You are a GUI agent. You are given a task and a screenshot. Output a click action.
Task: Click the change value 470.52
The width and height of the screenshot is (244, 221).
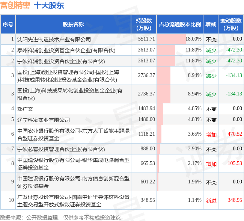[235, 134]
